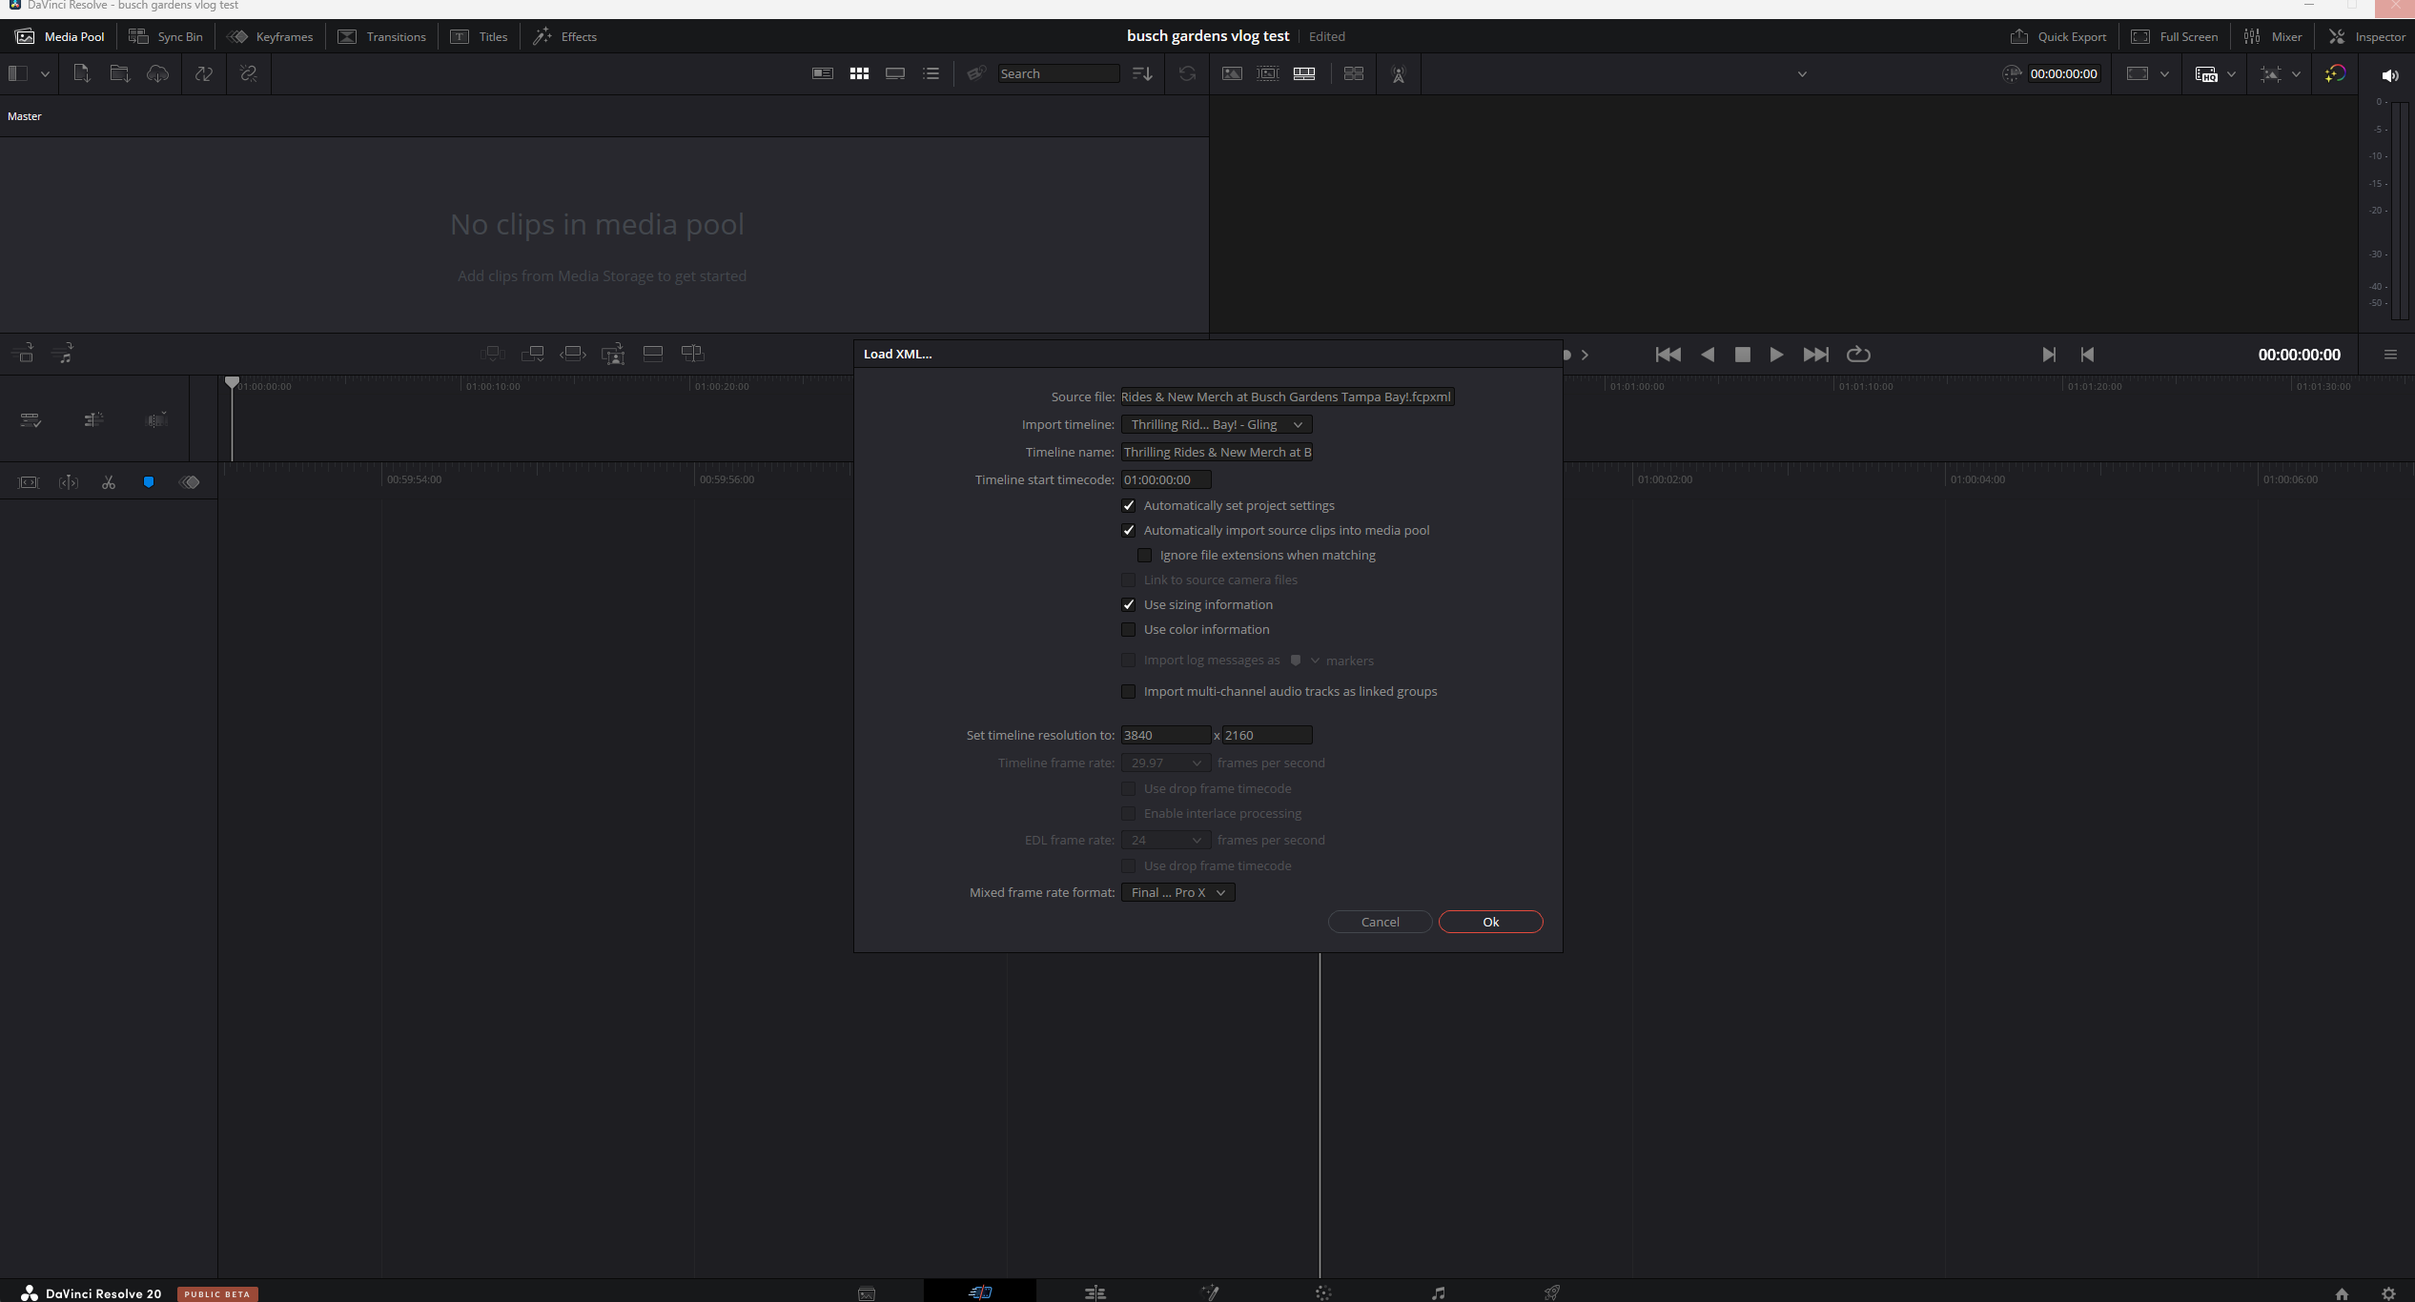2415x1302 pixels.
Task: Click the Quick Export button
Action: click(2059, 36)
